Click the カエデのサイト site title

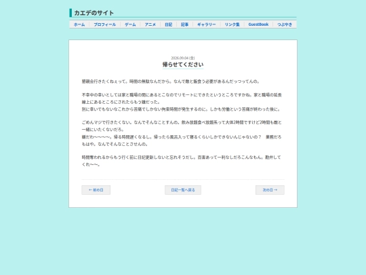[x=94, y=13]
